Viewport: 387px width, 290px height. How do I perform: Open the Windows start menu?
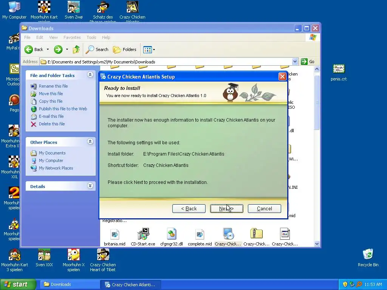[x=18, y=284]
